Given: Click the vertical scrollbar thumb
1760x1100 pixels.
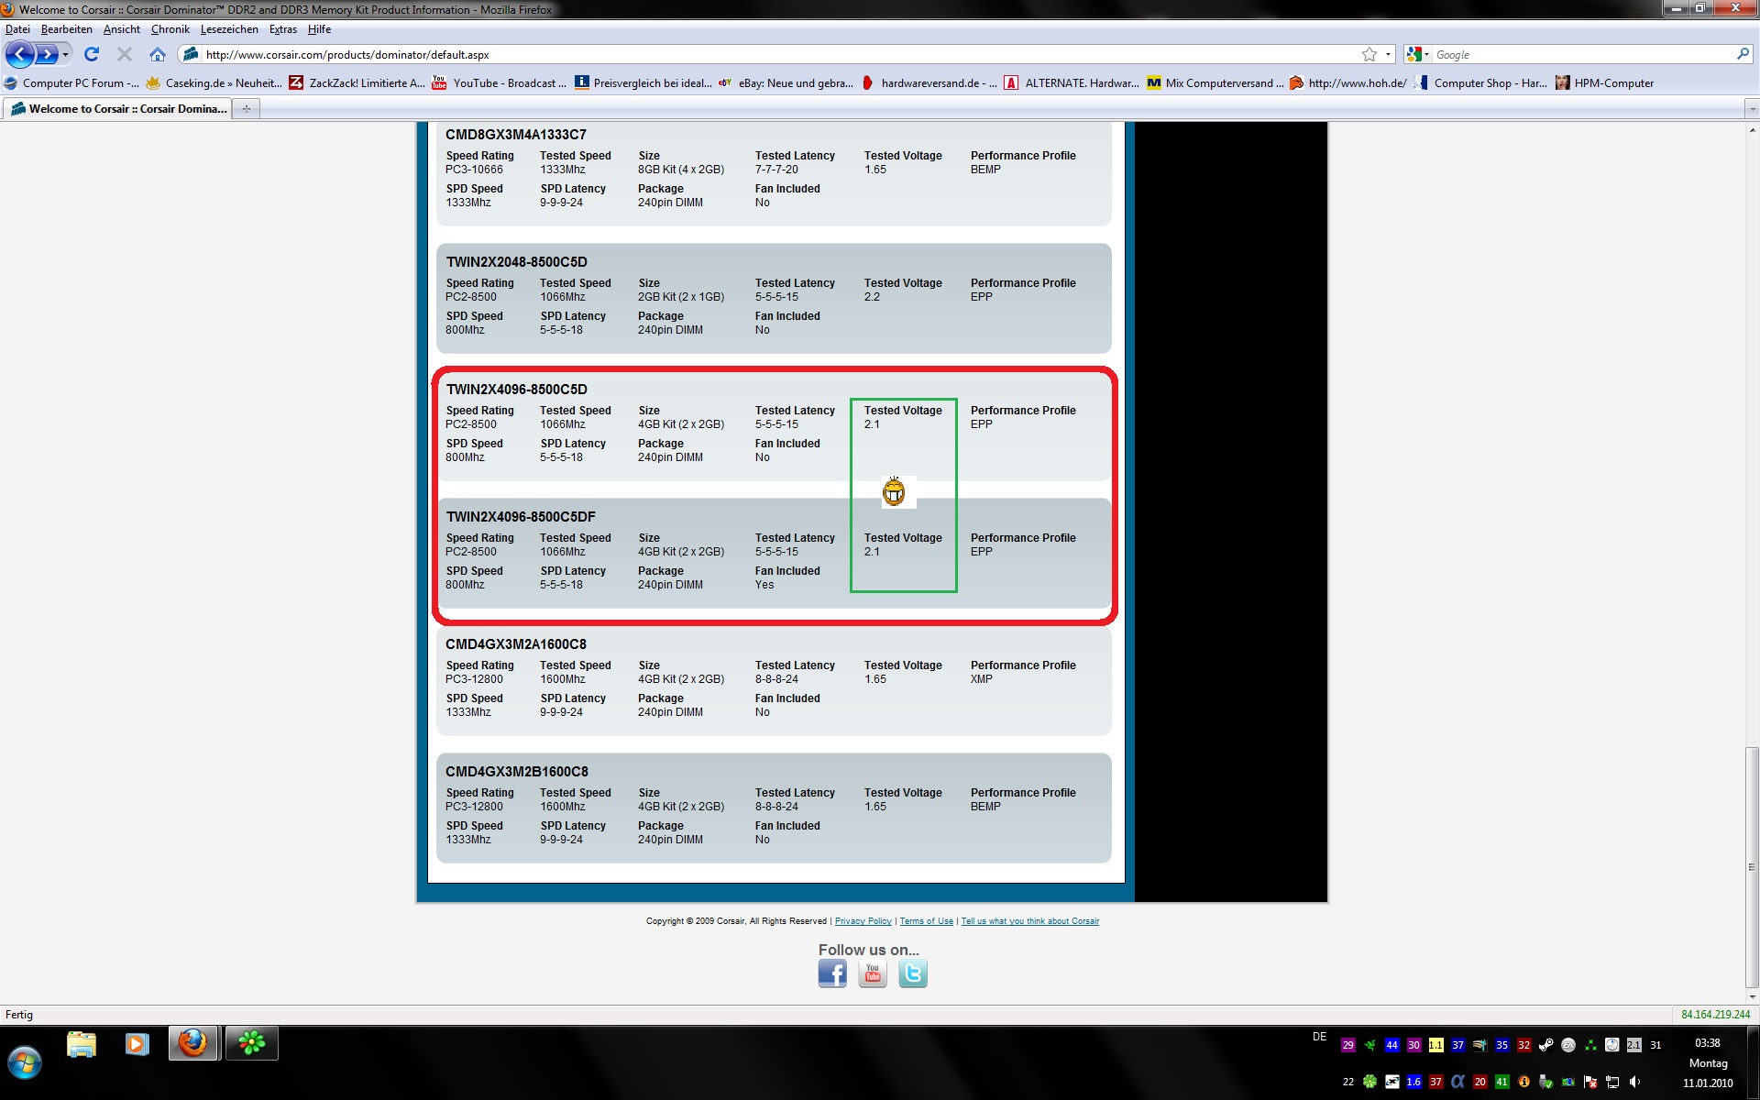Looking at the screenshot, I should coord(1752,868).
